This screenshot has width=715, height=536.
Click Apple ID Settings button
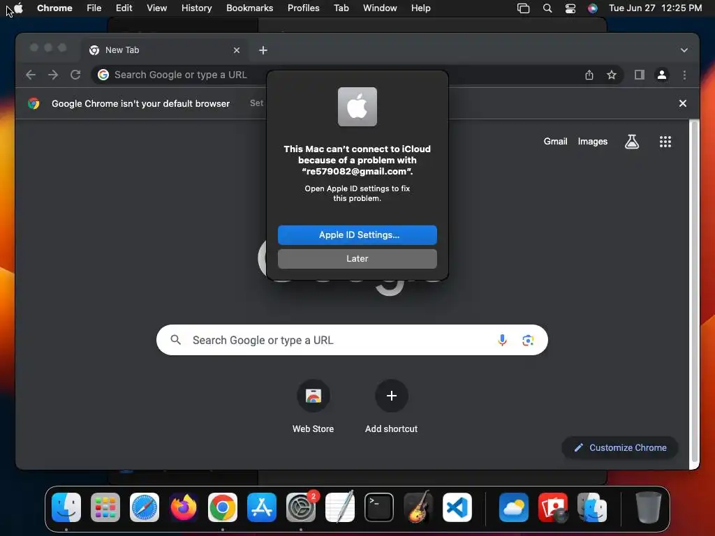(357, 234)
